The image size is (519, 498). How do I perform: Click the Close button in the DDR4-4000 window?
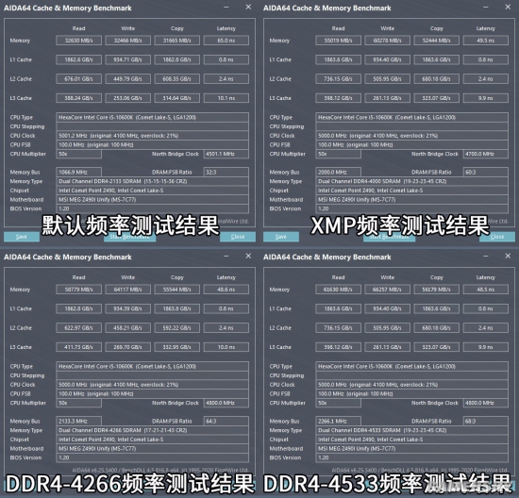[497, 237]
